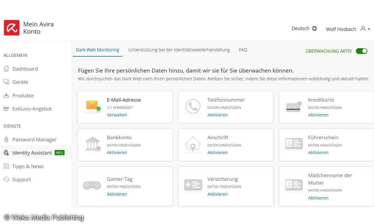
Task: Click the E-Mail-Adresse envelope icon
Action: pyautogui.click(x=93, y=106)
